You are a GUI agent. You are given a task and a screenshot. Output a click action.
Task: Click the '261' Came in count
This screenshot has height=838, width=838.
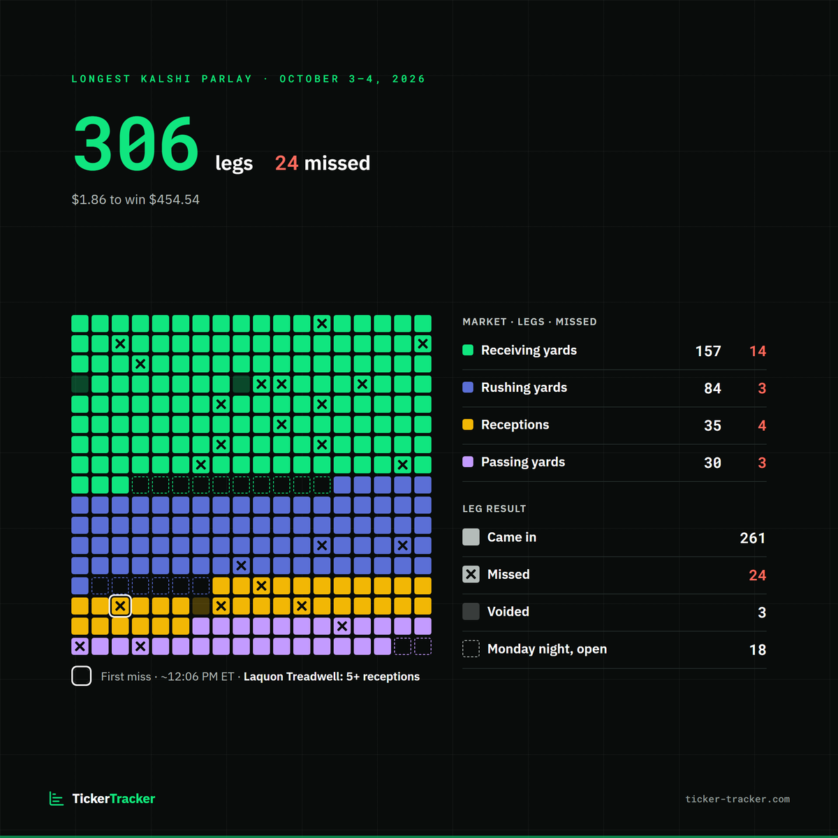(753, 538)
